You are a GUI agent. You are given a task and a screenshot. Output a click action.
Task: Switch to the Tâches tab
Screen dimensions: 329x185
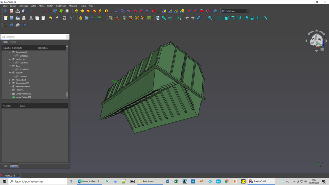tap(13, 42)
